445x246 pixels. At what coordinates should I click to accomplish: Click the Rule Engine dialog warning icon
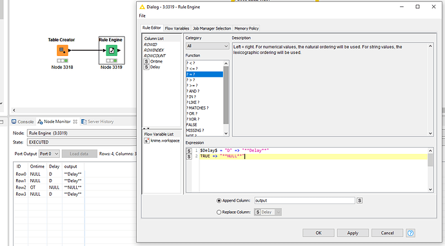click(142, 7)
